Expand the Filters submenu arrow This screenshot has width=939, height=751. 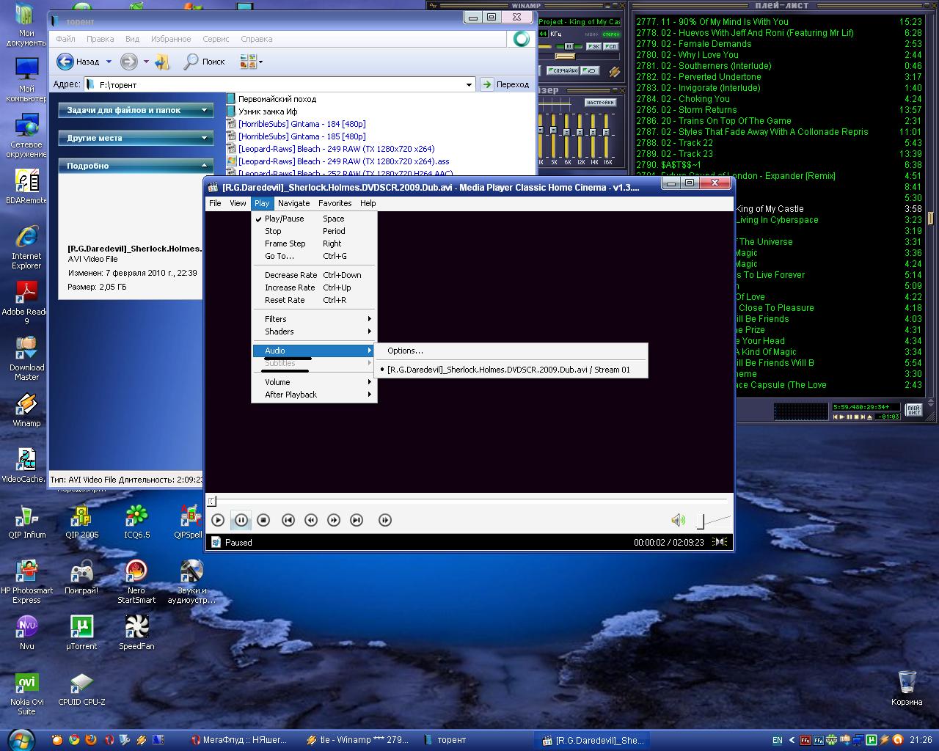pyautogui.click(x=369, y=319)
